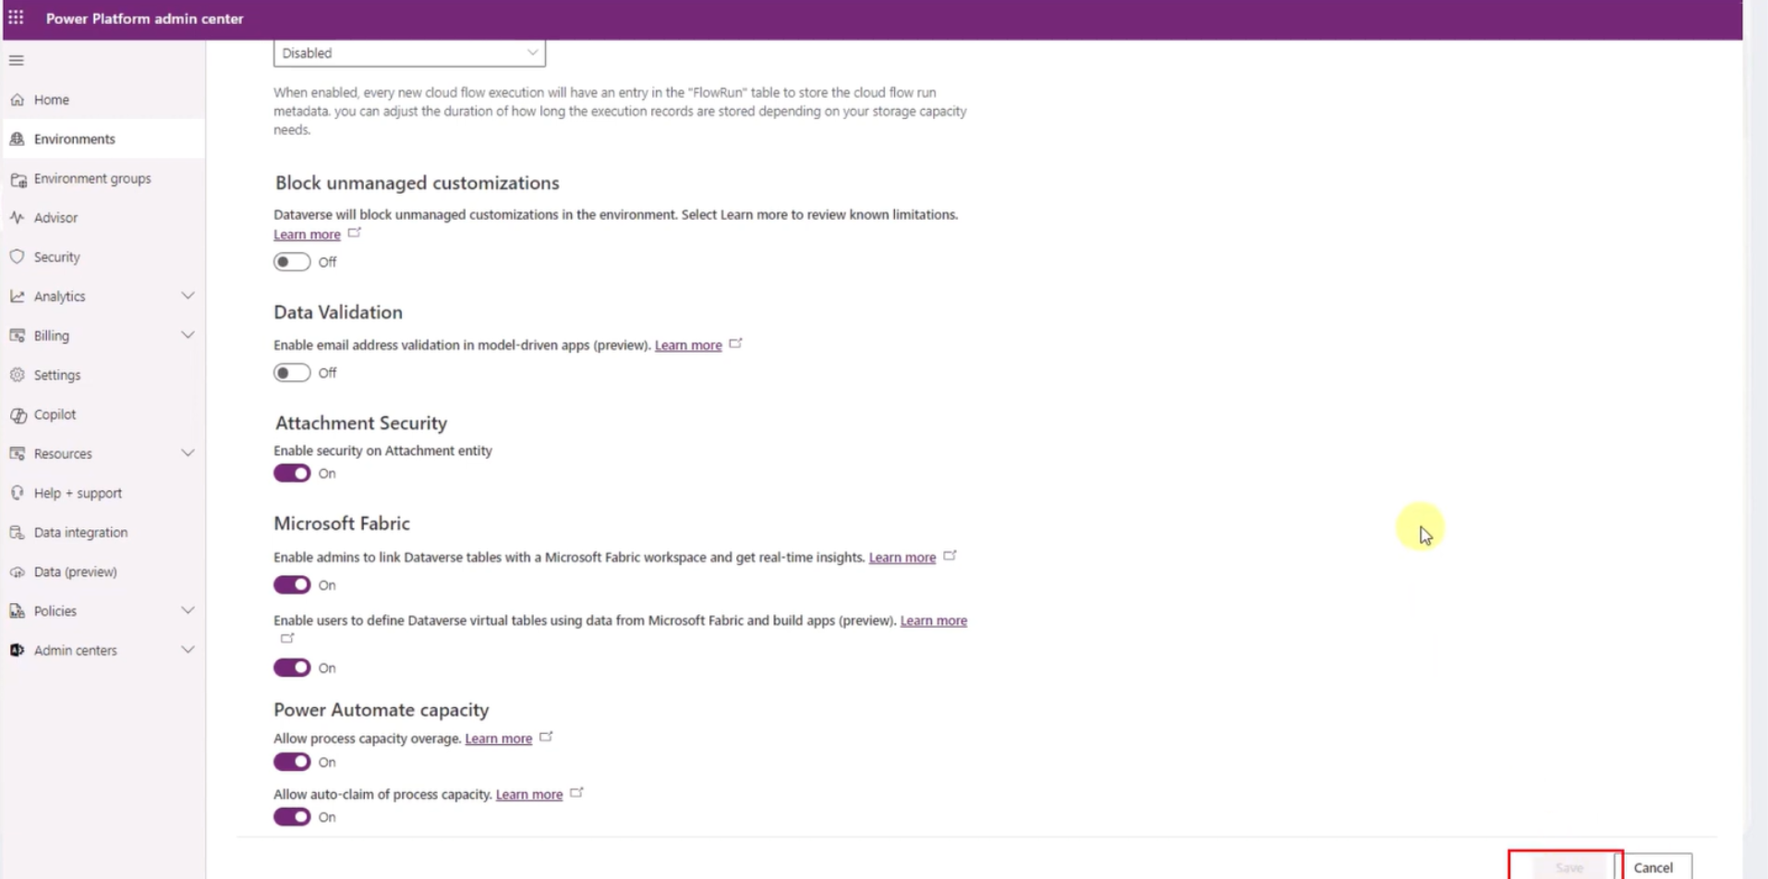Click the Save button
Viewport: 1768px width, 879px height.
pyautogui.click(x=1568, y=867)
